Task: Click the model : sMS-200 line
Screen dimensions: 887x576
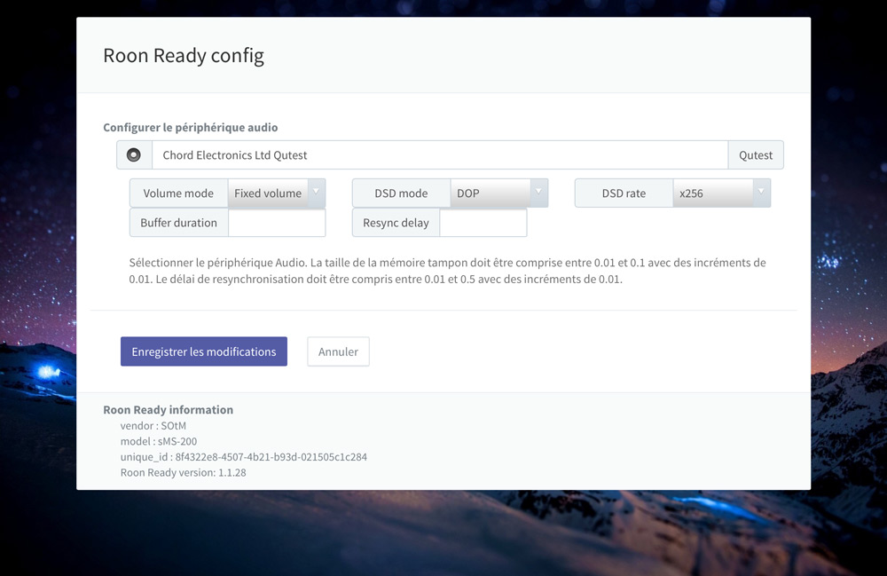Action: point(159,441)
